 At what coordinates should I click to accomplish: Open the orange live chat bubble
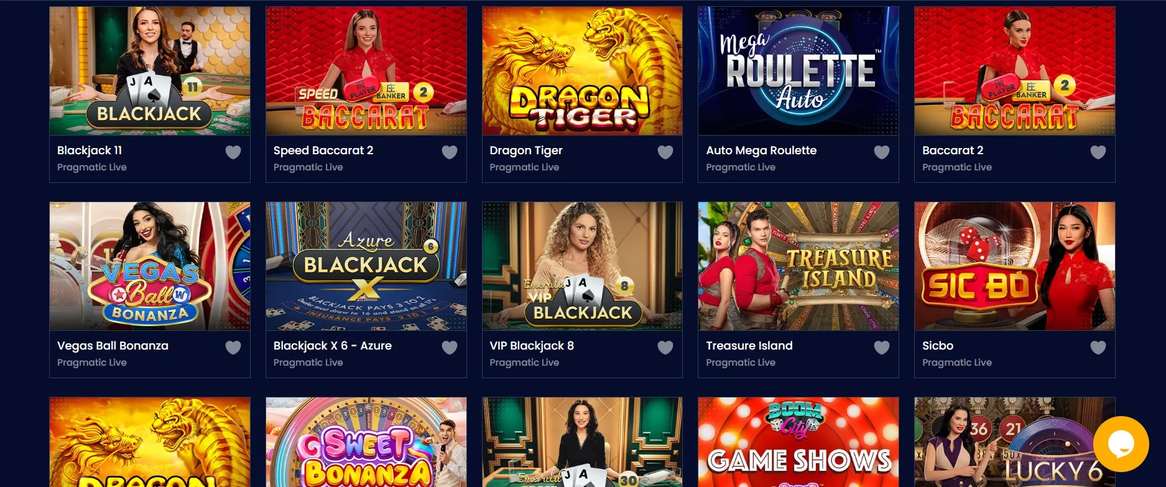[1121, 444]
